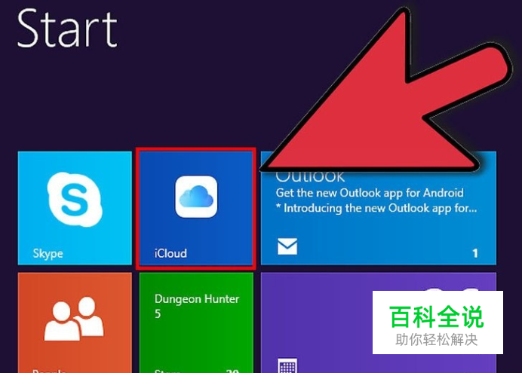
Task: Click the "Introducing the new Outlook app for..." line
Action: (x=376, y=208)
